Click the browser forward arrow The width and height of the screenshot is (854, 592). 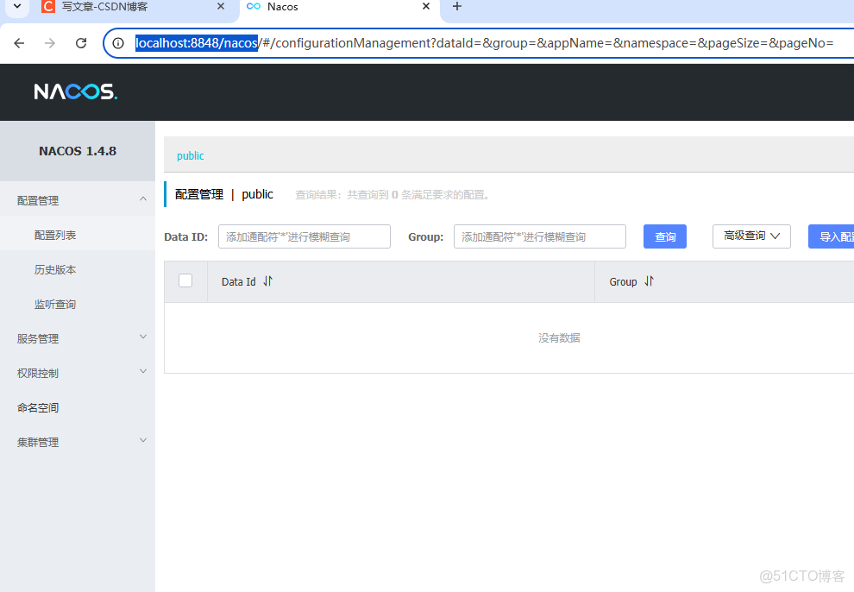click(x=49, y=42)
